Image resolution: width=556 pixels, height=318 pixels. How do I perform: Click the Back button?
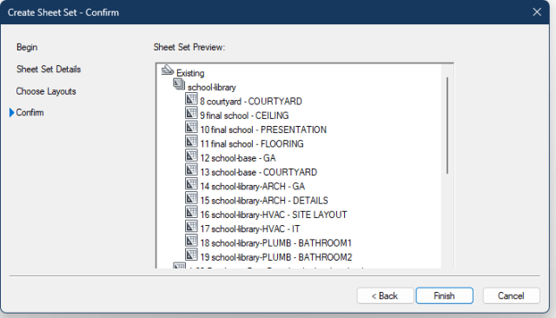385,295
